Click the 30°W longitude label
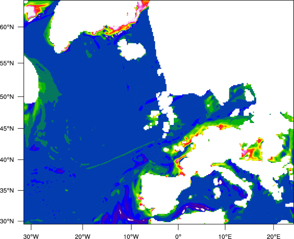 click(31, 236)
